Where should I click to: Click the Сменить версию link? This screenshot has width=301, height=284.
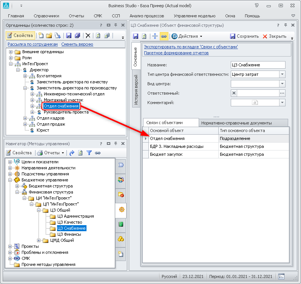[77, 44]
